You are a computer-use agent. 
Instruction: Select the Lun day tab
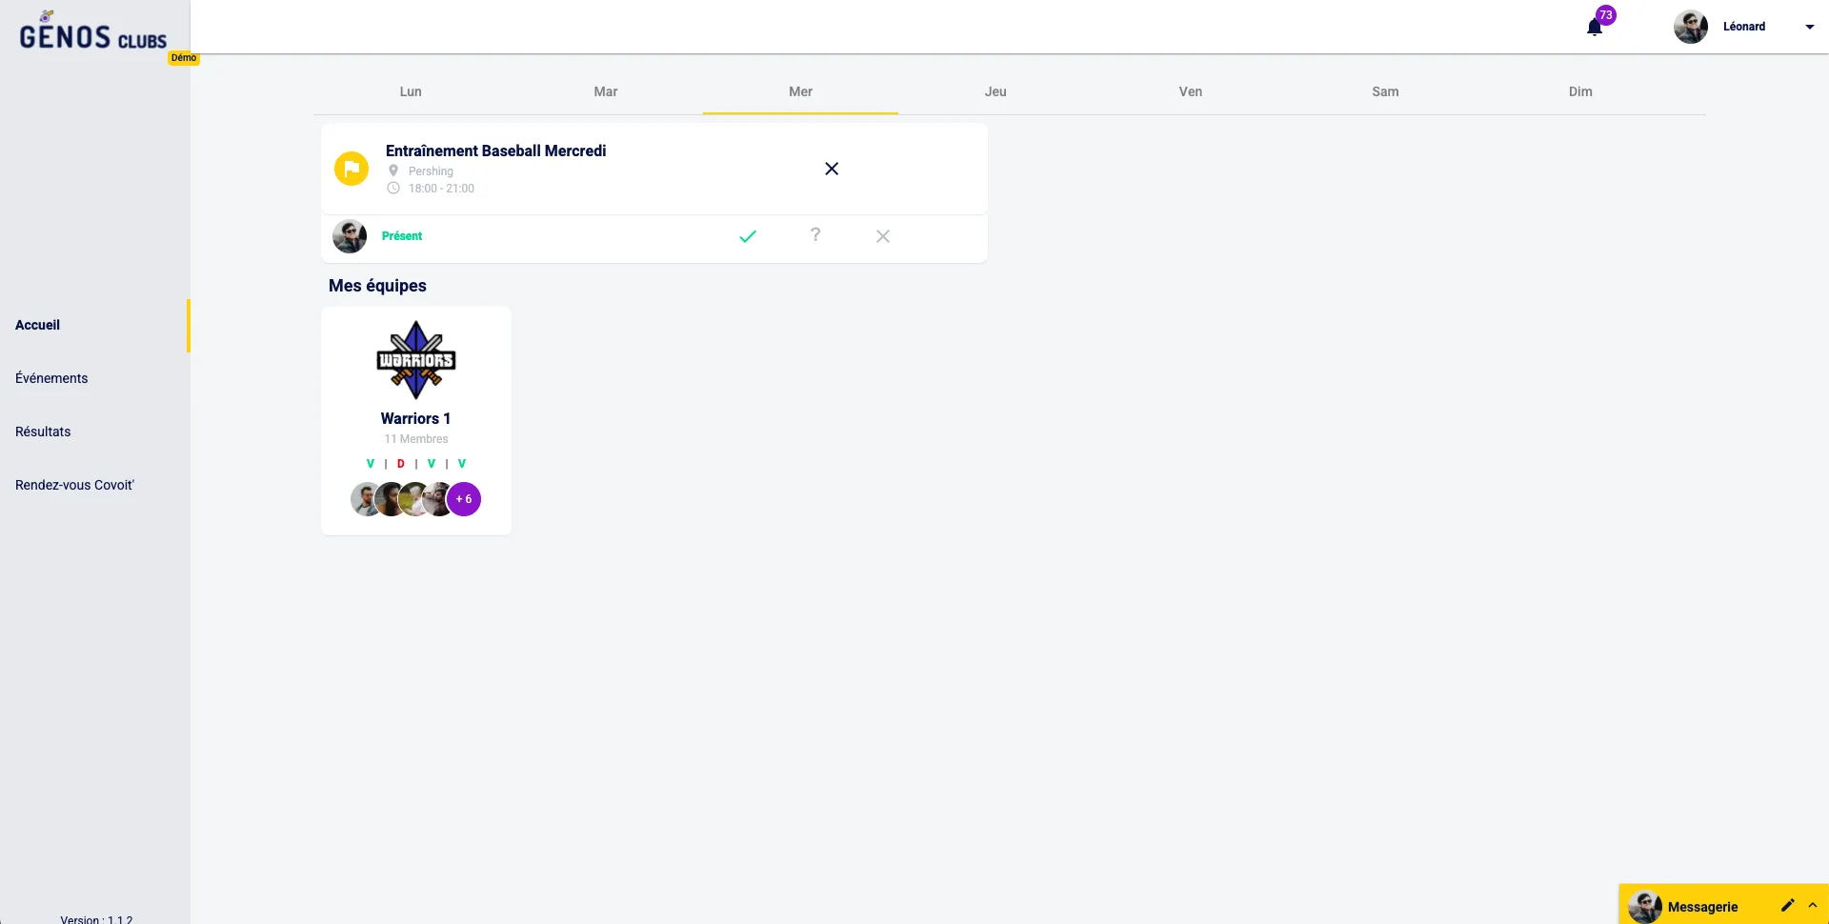[x=411, y=91]
